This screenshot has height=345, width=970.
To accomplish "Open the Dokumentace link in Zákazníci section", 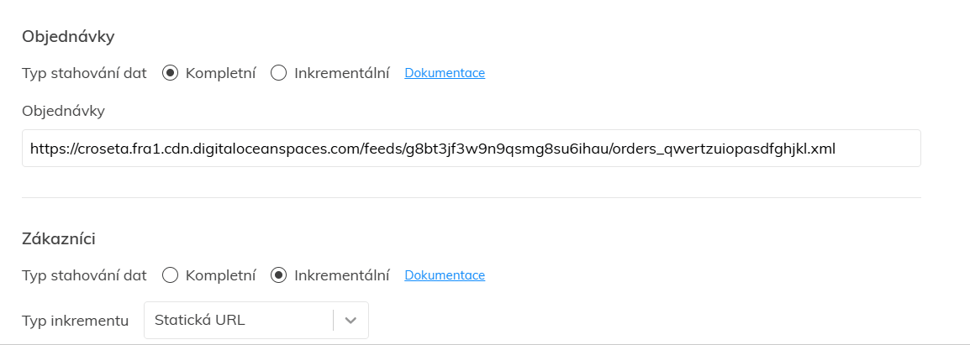I will 445,275.
